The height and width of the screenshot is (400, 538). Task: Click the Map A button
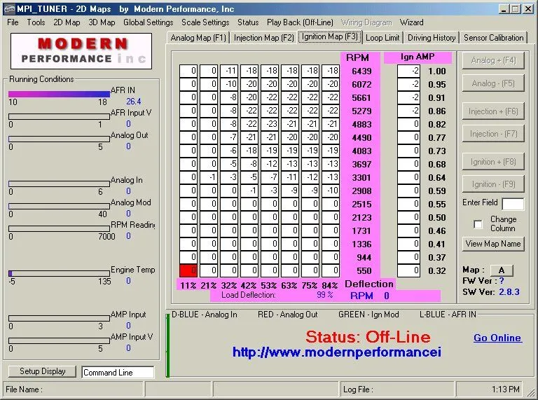[x=501, y=270]
